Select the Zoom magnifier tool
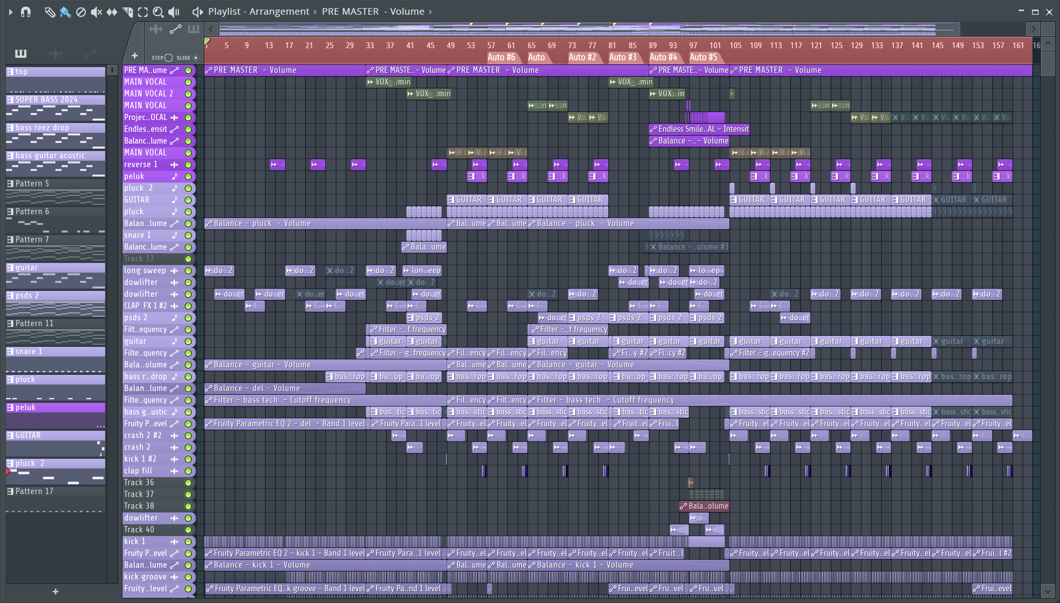The height and width of the screenshot is (603, 1060). [x=158, y=12]
